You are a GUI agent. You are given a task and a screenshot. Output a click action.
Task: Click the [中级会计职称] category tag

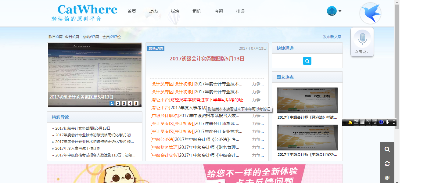click(x=165, y=116)
